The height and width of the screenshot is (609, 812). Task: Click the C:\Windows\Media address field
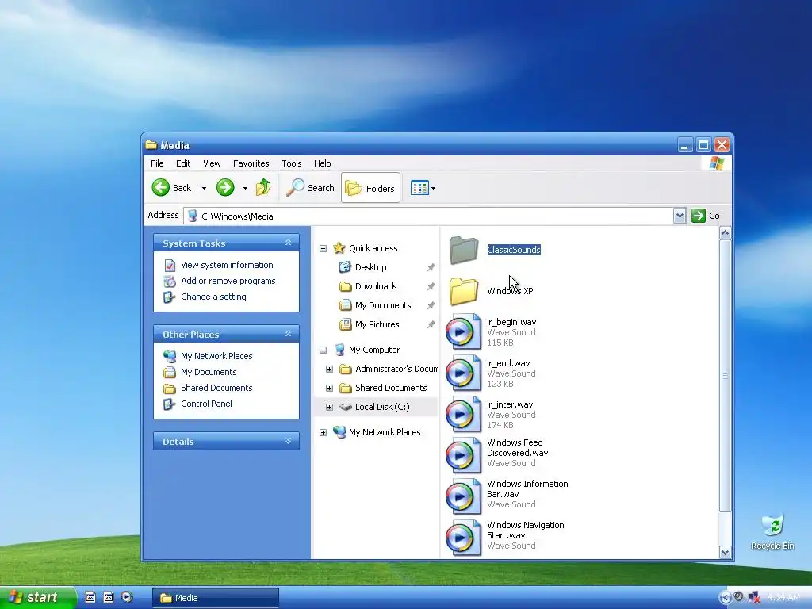coord(429,216)
